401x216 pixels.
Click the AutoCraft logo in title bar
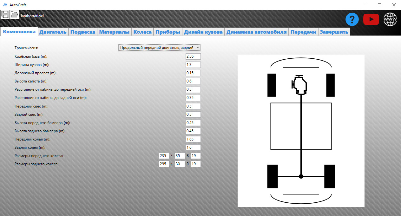[x=5, y=5]
